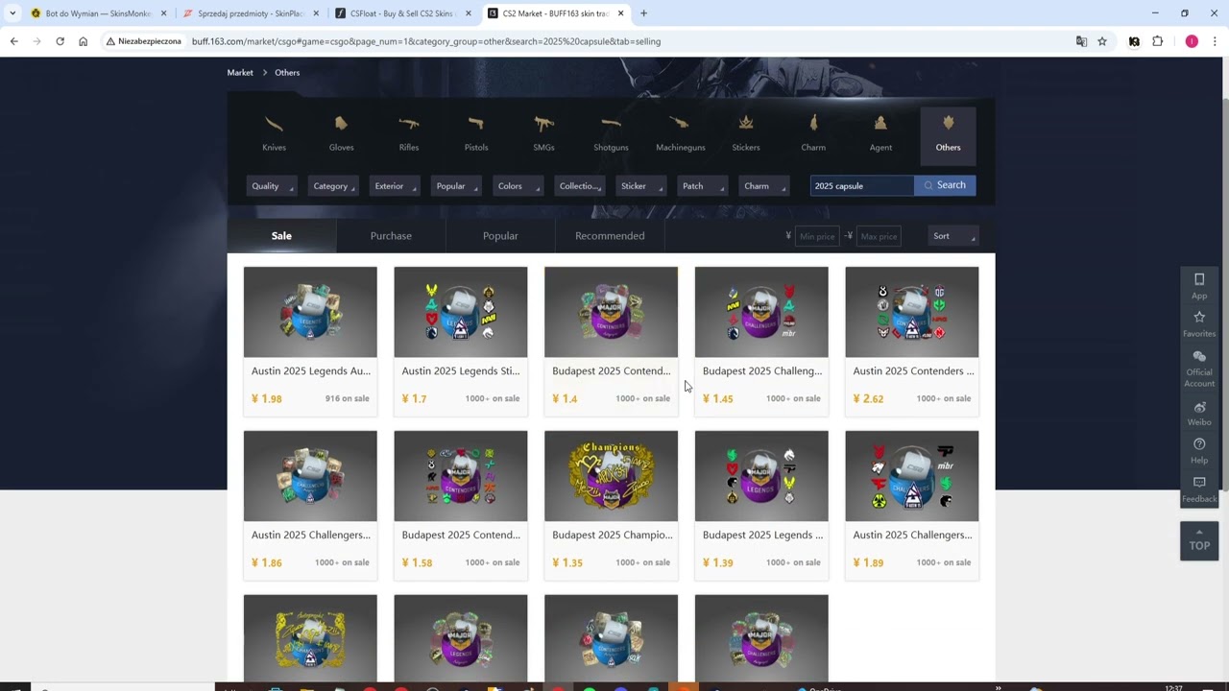1229x691 pixels.
Task: Open Budapest 2025 Champions capsule thumbnail
Action: (611, 476)
